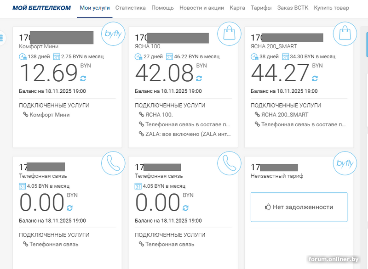368x269 pixels.
Task: Click phone icon on first Телефонная связь card
Action: coord(113,163)
